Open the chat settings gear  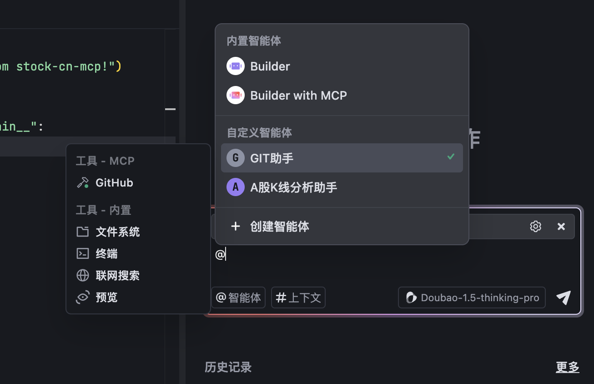535,226
